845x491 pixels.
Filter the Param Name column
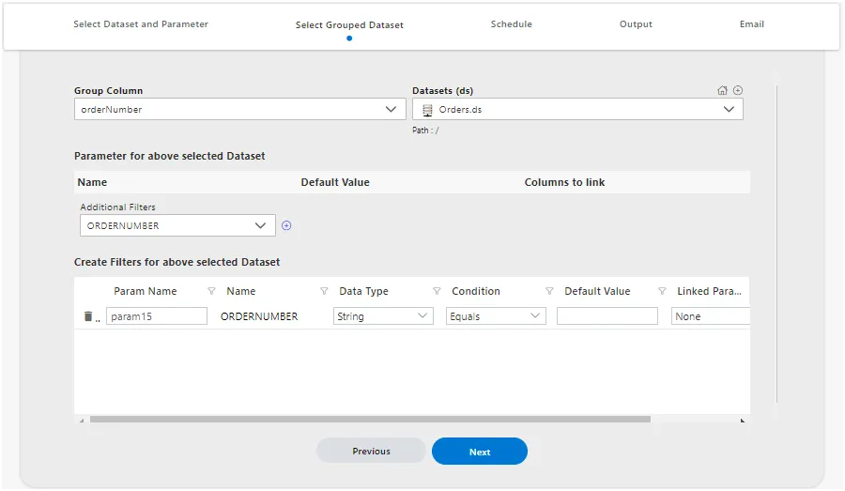click(211, 291)
